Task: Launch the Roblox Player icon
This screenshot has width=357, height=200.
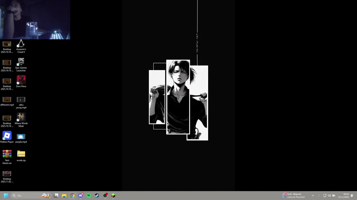Action: 7,137
